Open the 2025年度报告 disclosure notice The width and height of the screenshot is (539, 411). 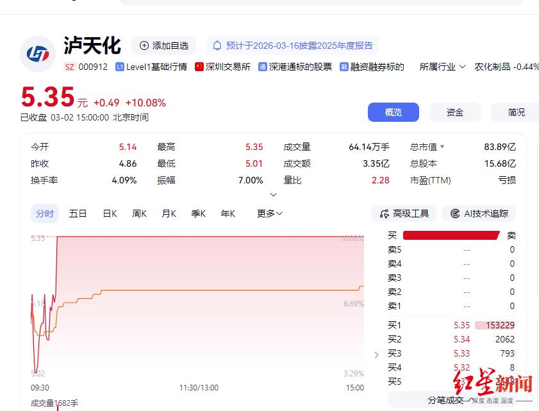coord(292,46)
